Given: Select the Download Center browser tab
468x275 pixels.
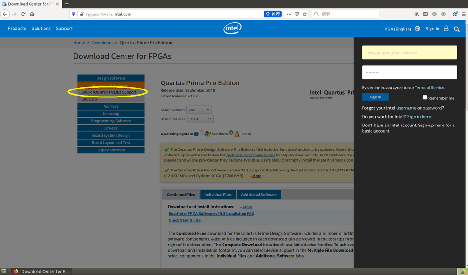Looking at the screenshot, I should coord(31,4).
